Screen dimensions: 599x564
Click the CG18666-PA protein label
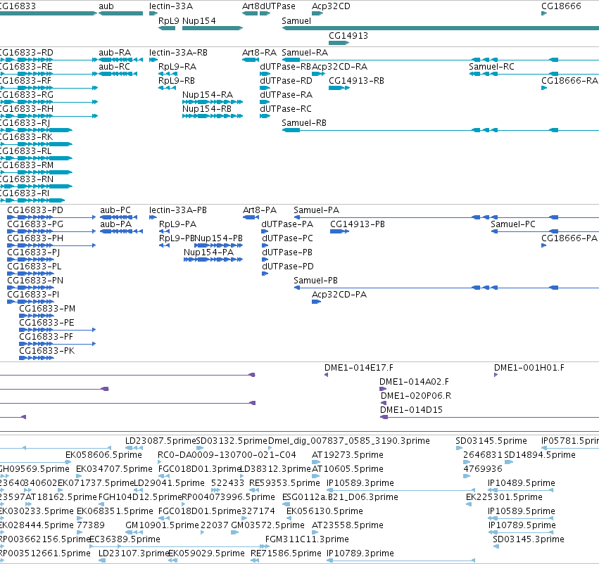click(569, 238)
